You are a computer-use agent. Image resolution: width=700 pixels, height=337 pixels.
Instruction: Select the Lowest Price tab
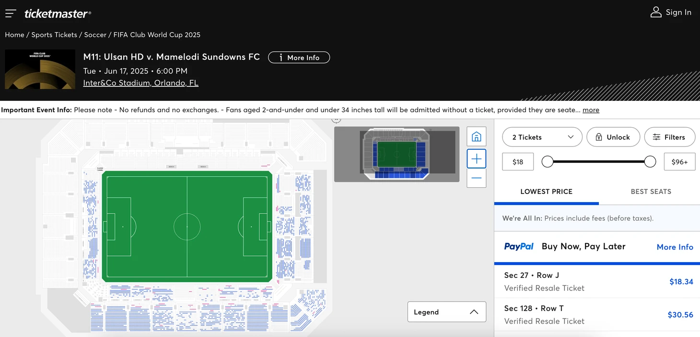pos(546,192)
